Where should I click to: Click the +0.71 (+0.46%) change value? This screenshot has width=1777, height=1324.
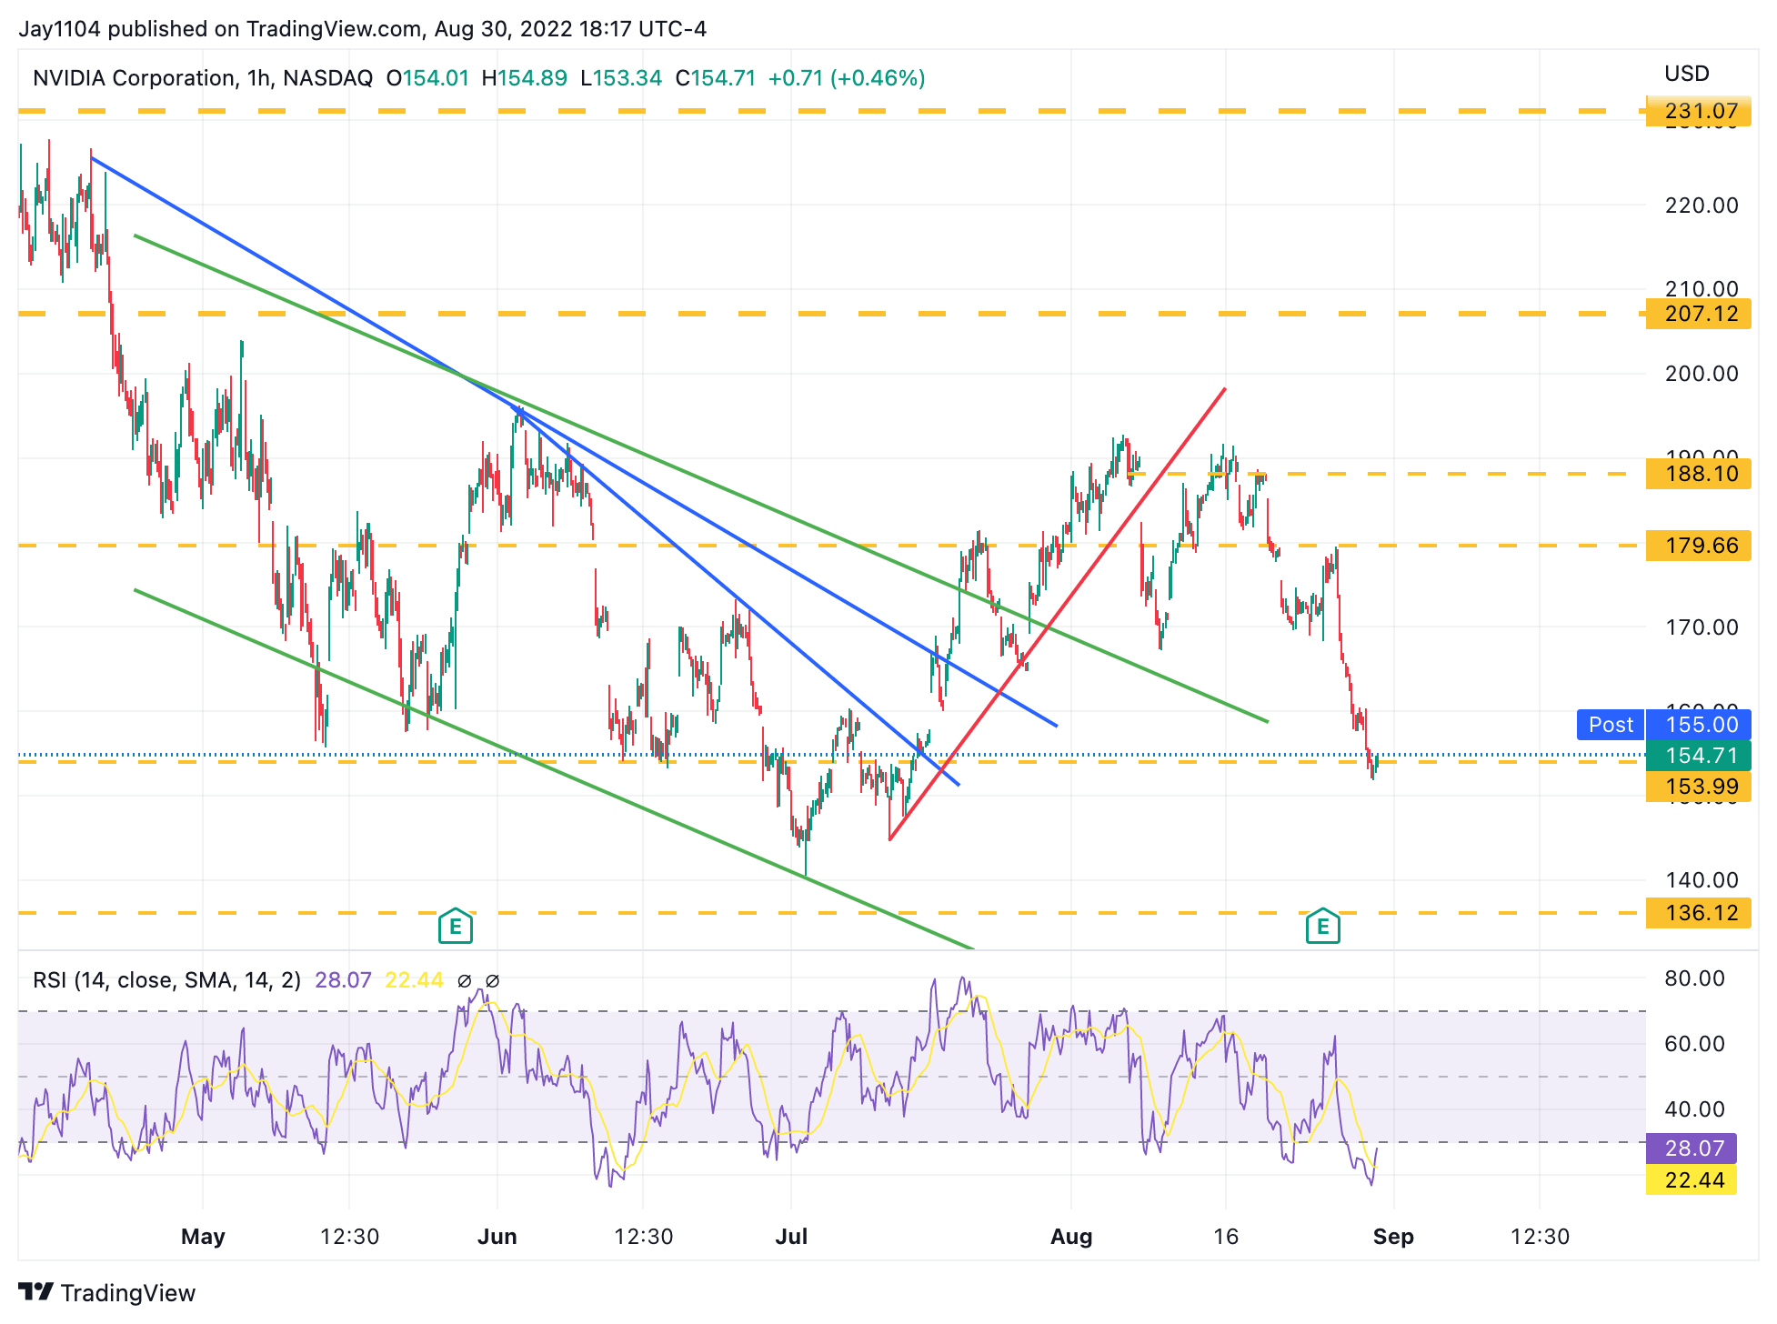847,78
